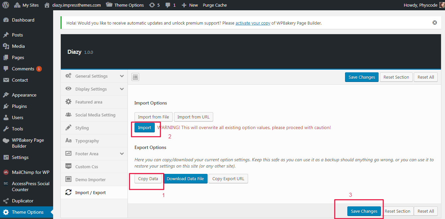
Task: Click the Contact envelope icon
Action: point(6,80)
